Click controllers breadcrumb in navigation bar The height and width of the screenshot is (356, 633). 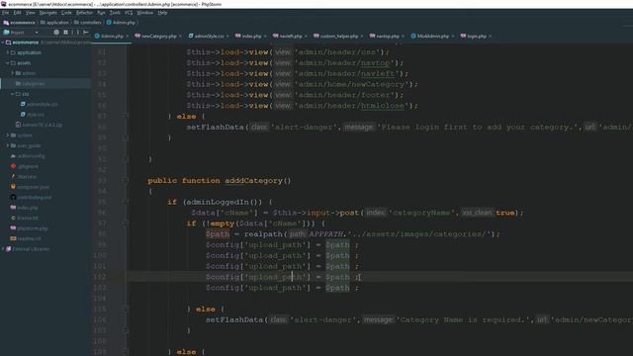tap(87, 23)
